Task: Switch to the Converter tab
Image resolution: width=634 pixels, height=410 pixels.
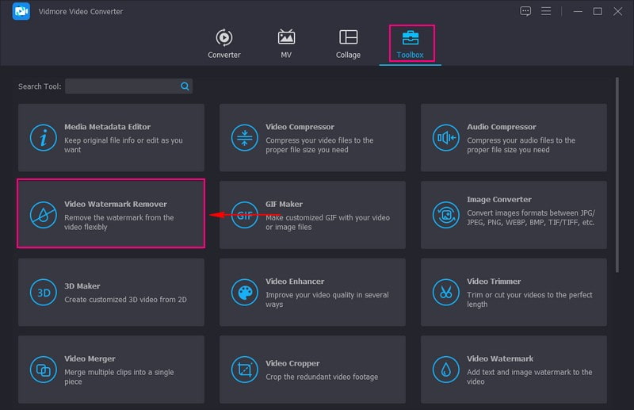Action: coord(223,44)
